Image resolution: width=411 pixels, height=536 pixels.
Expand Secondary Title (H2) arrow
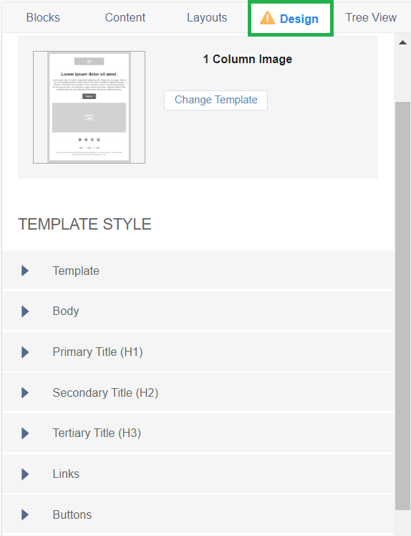[x=25, y=392]
